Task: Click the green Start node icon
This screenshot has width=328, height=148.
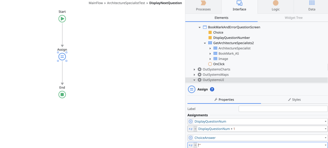Action: click(62, 19)
